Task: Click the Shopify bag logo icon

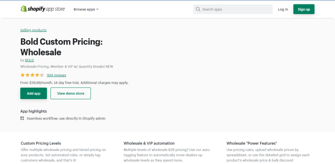Action: tap(24, 9)
